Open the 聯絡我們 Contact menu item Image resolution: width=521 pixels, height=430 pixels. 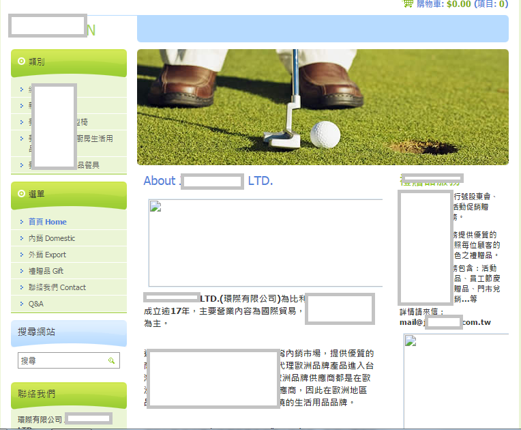coord(57,287)
